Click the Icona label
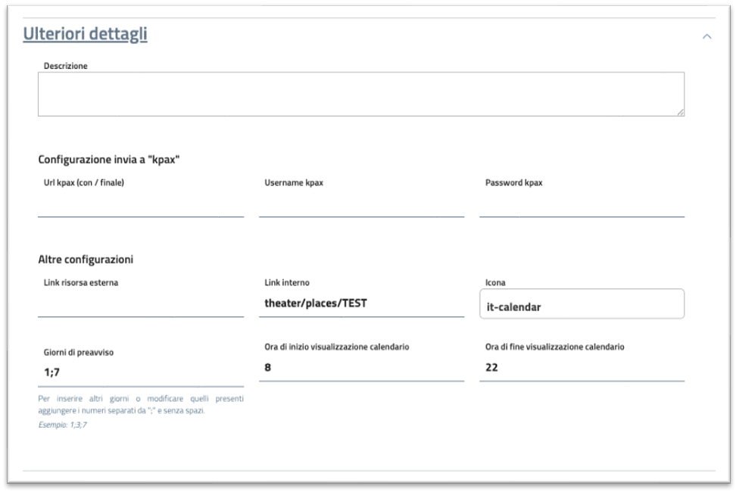Image resolution: width=736 pixels, height=492 pixels. click(x=496, y=282)
